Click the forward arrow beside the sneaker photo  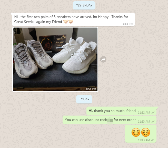point(103,59)
